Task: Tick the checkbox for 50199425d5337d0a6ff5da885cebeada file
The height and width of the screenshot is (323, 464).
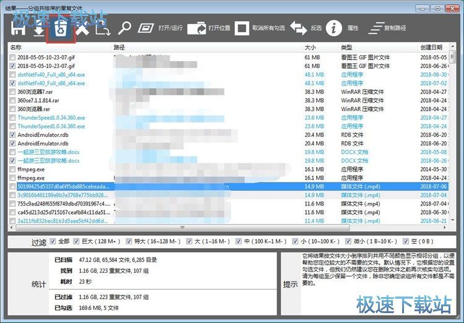Action: click(x=12, y=186)
